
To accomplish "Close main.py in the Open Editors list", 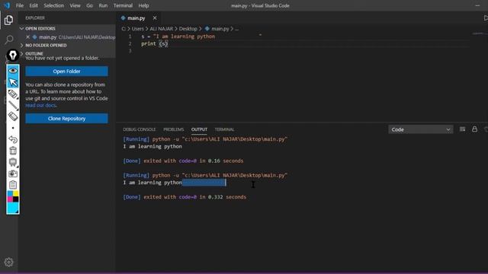I will click(27, 37).
